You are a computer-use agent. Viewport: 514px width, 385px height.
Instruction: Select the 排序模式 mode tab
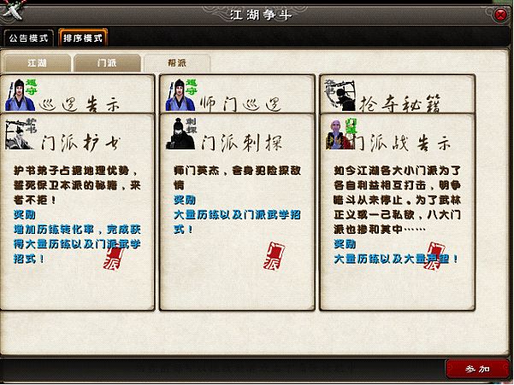(x=83, y=38)
